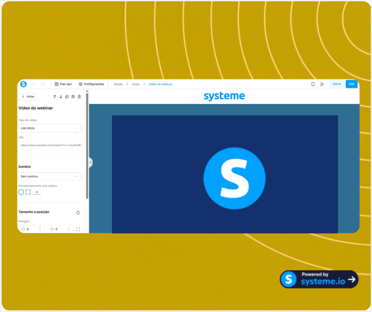This screenshot has width=372, height=312.
Task: Select individual corner rounding mode
Action: click(28, 192)
